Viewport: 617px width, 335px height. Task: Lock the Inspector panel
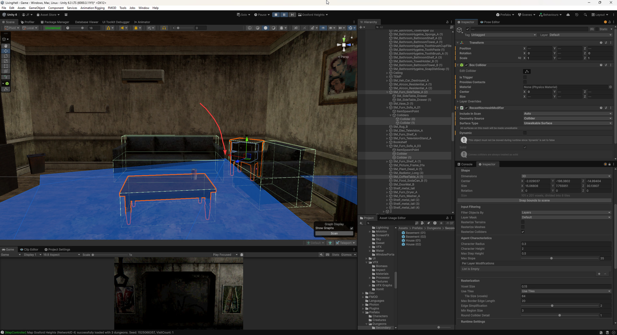pos(609,22)
